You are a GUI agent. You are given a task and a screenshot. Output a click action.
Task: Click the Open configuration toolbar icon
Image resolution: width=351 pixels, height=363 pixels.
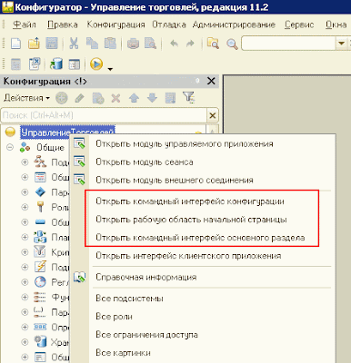click(15, 64)
